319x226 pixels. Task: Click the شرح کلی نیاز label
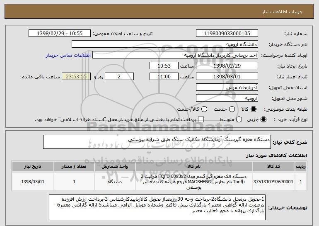click(x=290, y=142)
